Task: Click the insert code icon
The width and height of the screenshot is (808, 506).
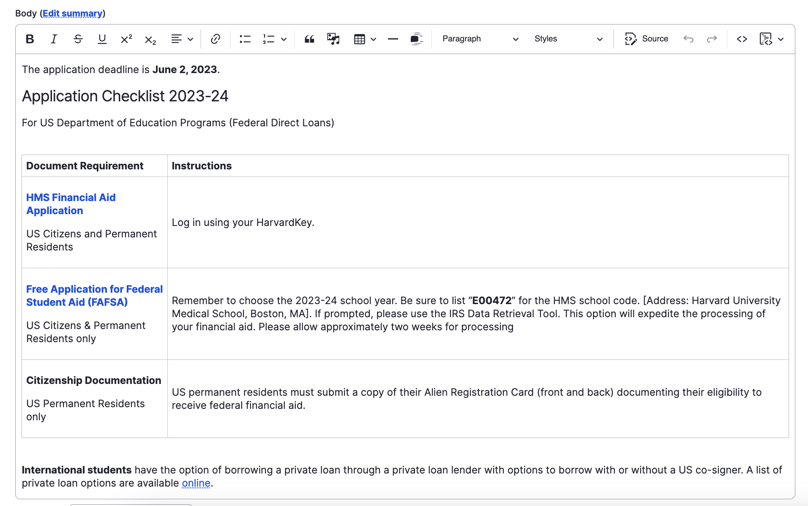Action: pyautogui.click(x=742, y=39)
